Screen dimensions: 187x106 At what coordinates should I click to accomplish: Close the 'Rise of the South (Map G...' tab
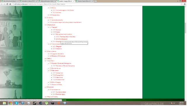coord(18,1)
